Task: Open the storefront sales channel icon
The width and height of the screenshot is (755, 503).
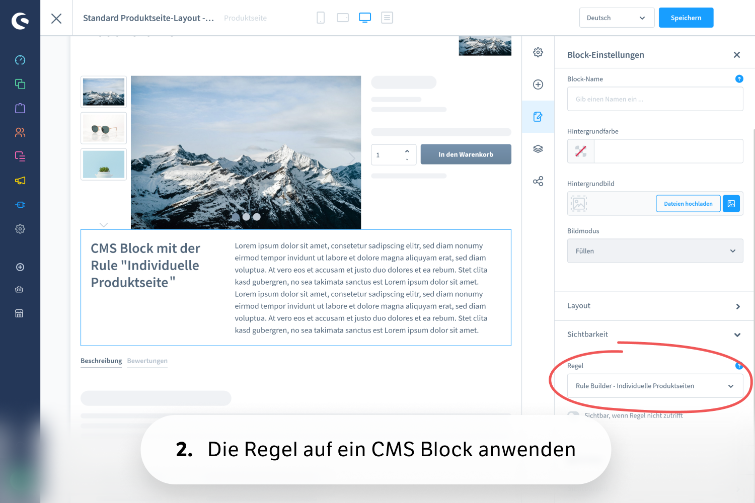Action: [x=19, y=313]
